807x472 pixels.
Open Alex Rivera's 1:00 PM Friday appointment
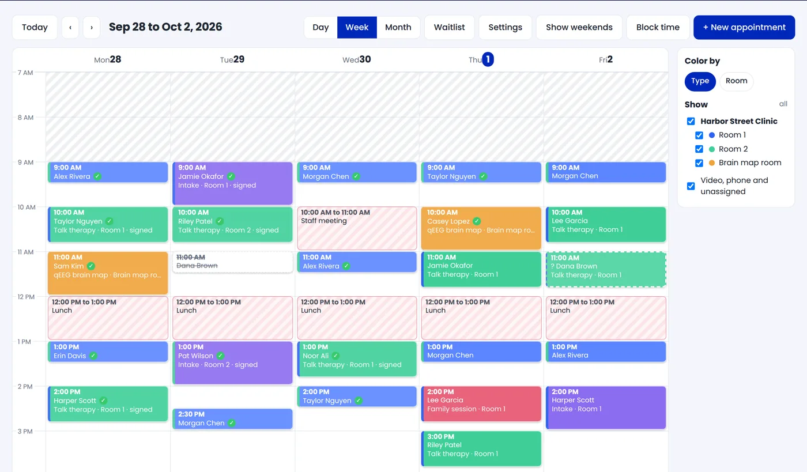[606, 352]
